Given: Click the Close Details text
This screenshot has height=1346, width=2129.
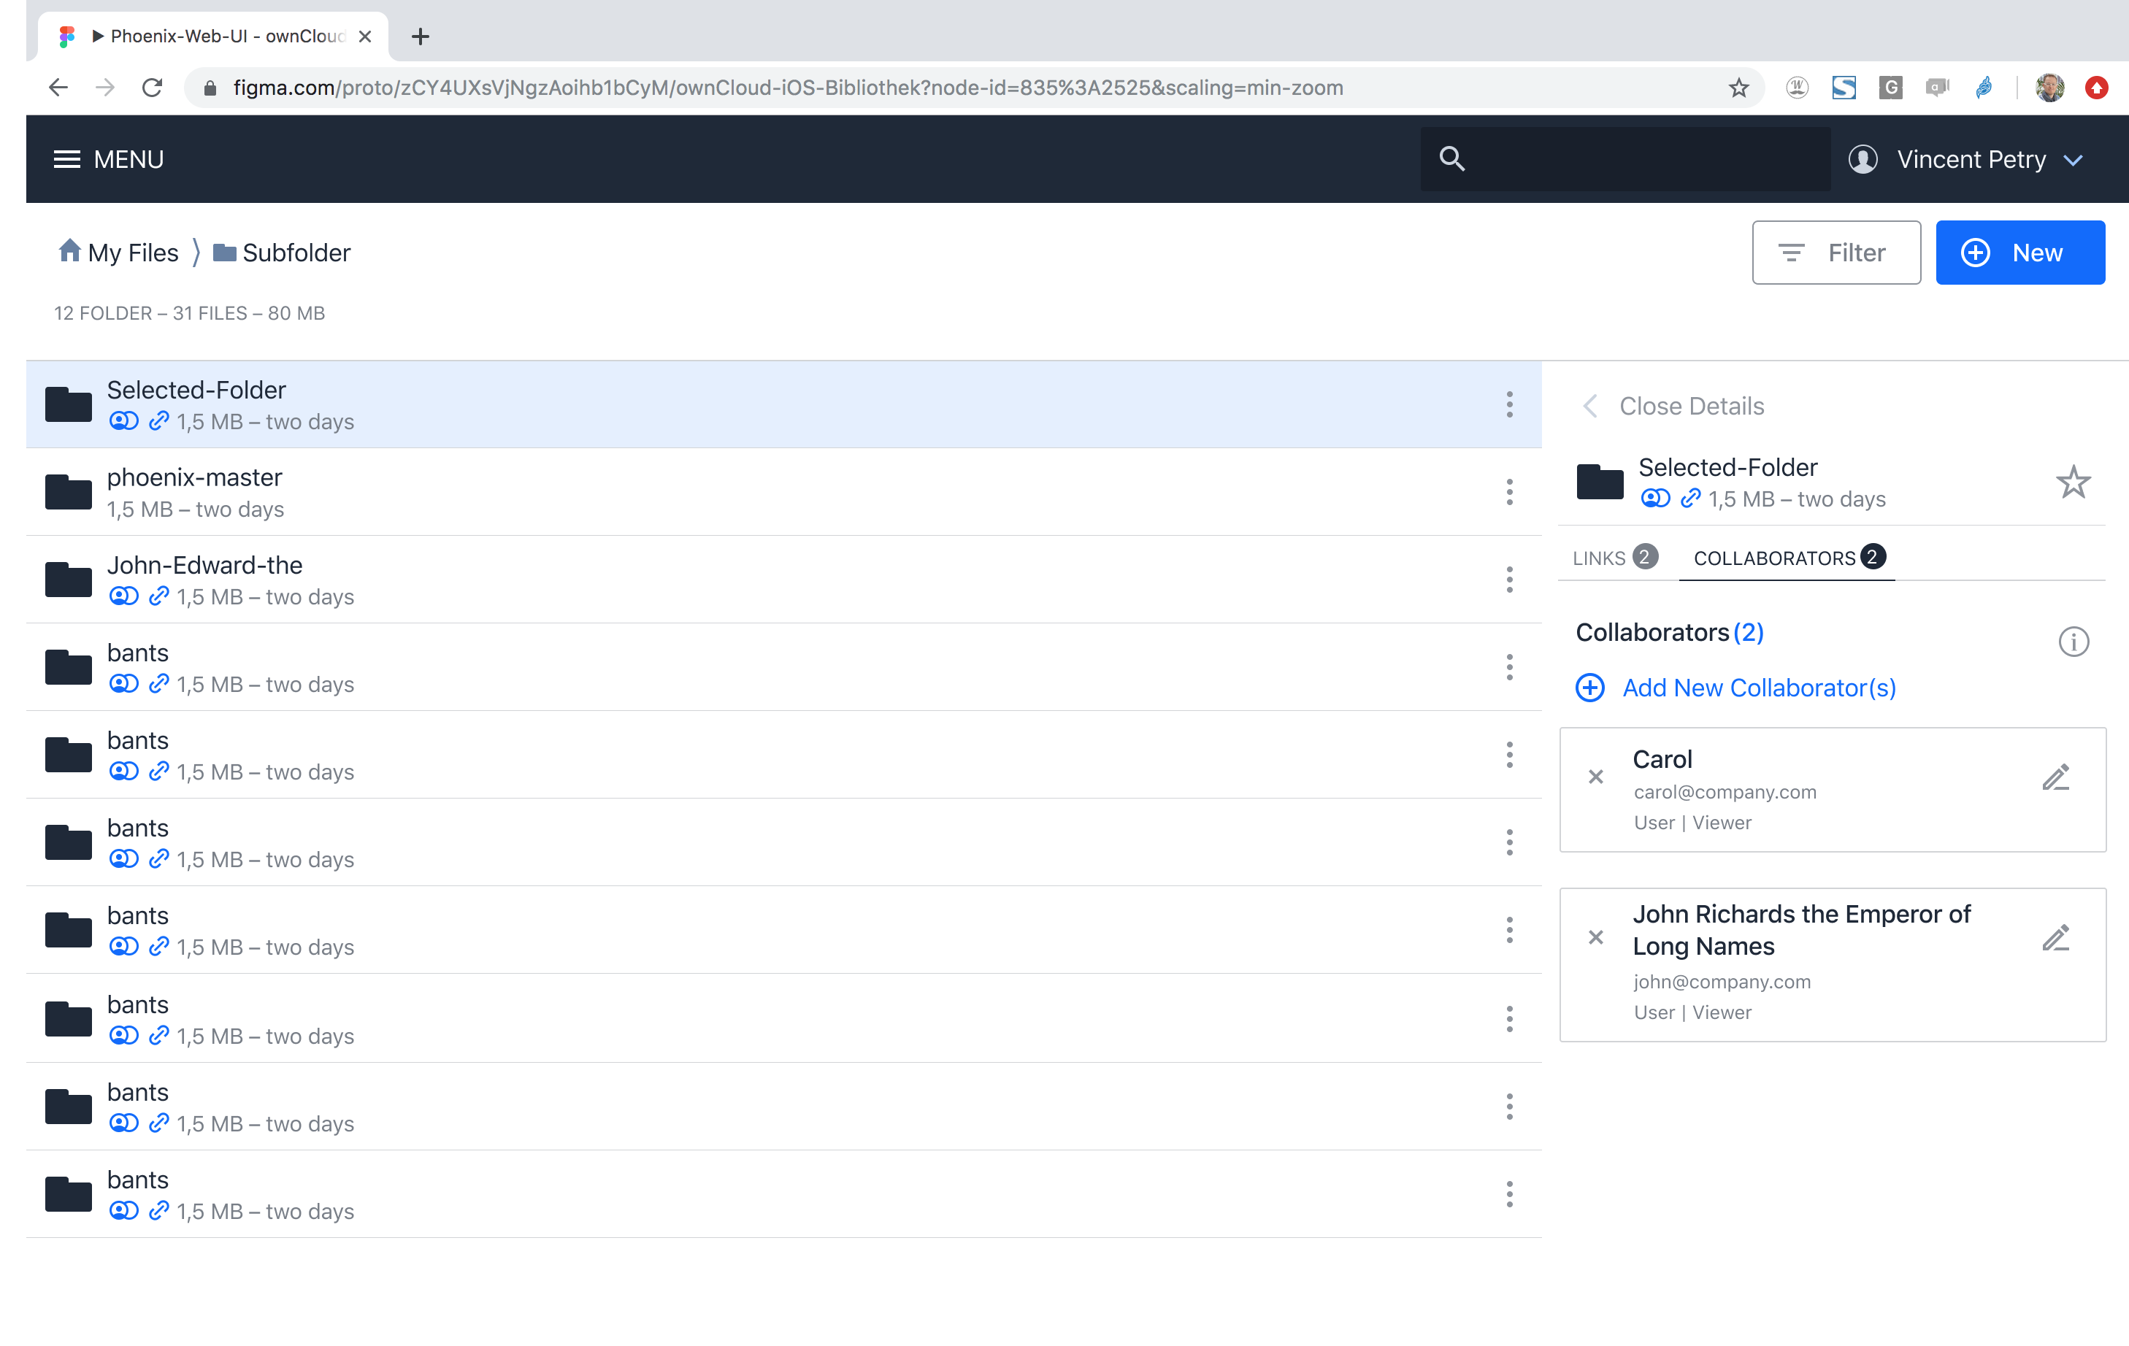Looking at the screenshot, I should click(x=1692, y=406).
